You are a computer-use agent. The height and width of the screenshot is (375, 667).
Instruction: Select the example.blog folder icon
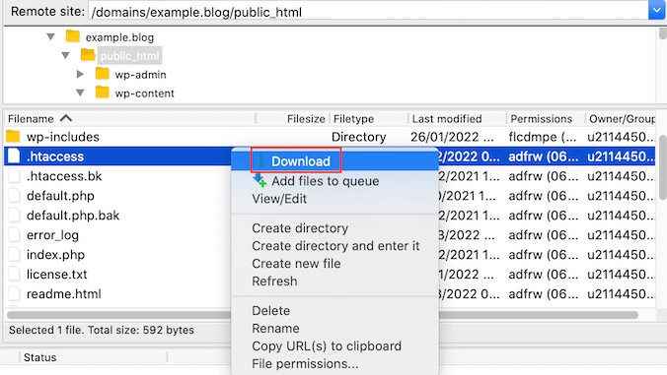(73, 36)
